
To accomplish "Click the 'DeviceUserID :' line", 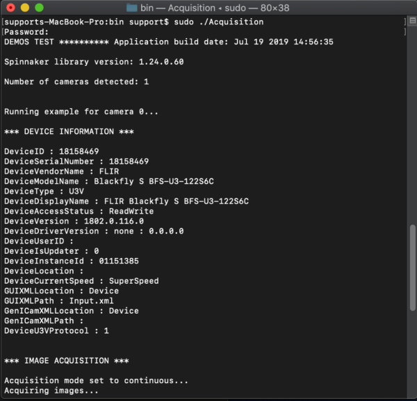I will [38, 241].
